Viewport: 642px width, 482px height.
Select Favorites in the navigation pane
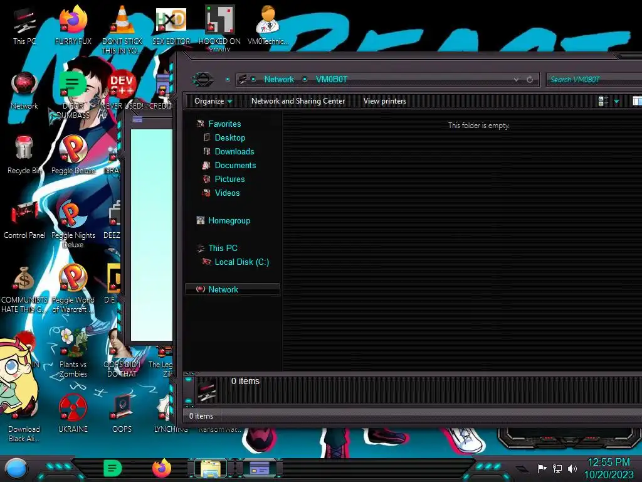pos(224,124)
